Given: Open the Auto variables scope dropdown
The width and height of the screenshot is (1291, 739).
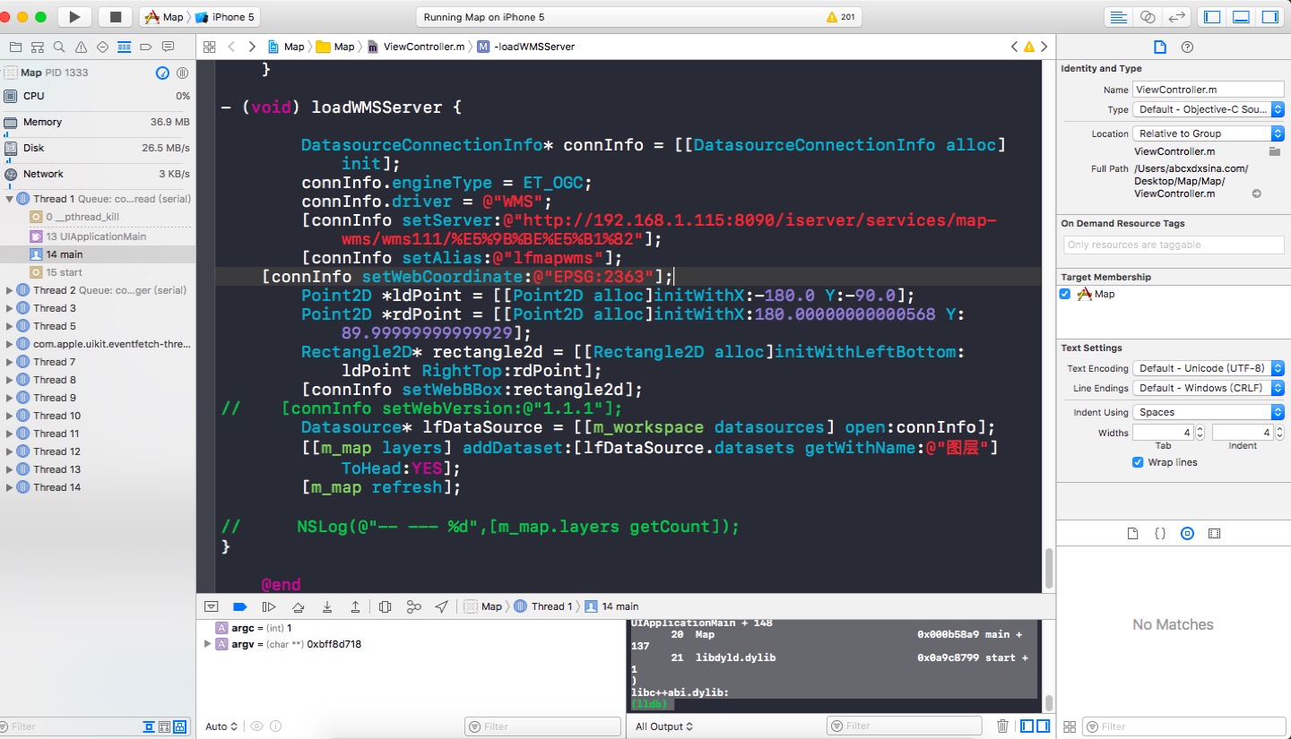Looking at the screenshot, I should click(x=221, y=726).
